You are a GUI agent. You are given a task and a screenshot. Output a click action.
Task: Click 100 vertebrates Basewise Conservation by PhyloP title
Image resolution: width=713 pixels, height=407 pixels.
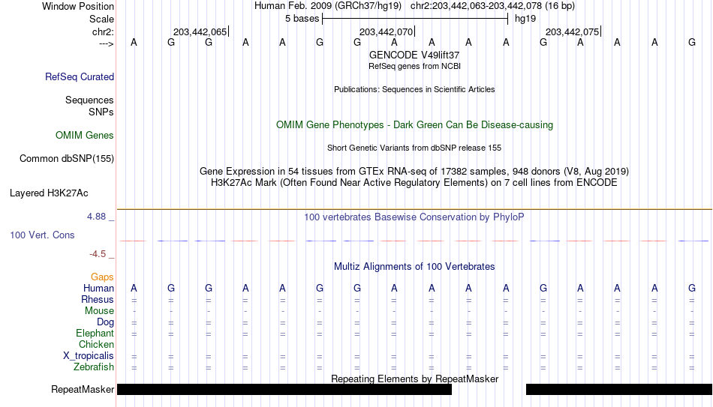point(414,217)
